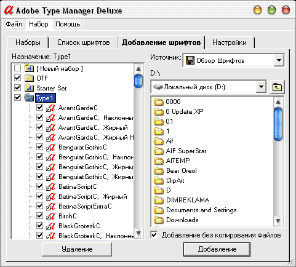Uncheck the BirchC font checkbox
Image resolution: width=296 pixels, height=267 pixels.
(39, 215)
